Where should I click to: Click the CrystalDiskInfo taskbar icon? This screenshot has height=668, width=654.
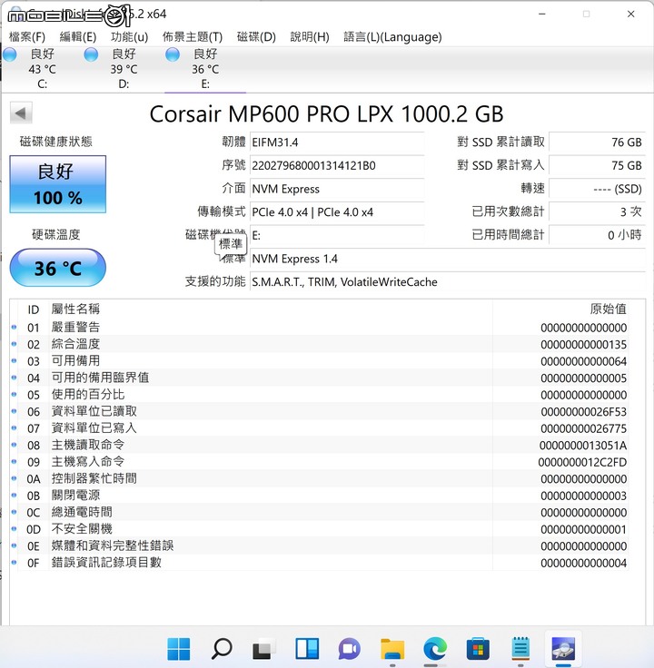click(563, 648)
